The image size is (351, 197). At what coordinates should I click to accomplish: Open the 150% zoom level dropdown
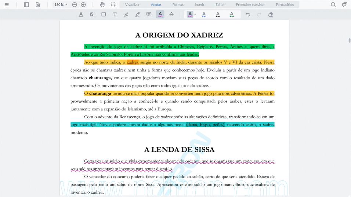[x=61, y=5]
